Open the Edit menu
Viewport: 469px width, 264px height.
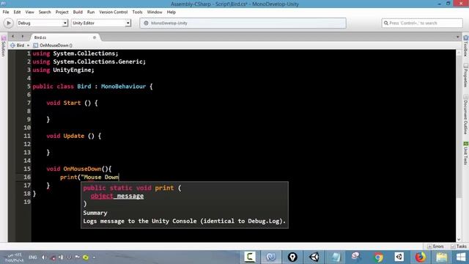click(x=17, y=12)
